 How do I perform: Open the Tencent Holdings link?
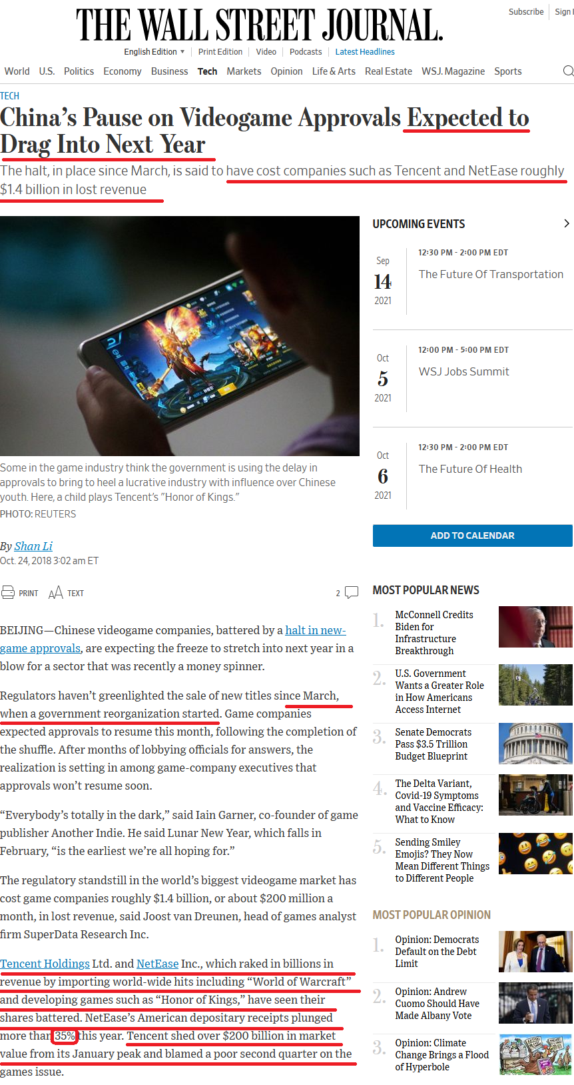45,964
